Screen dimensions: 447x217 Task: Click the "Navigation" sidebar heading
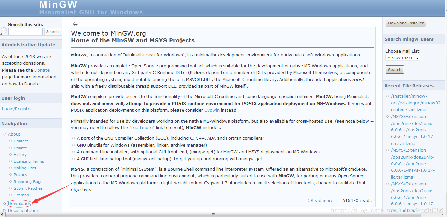coord(14,124)
